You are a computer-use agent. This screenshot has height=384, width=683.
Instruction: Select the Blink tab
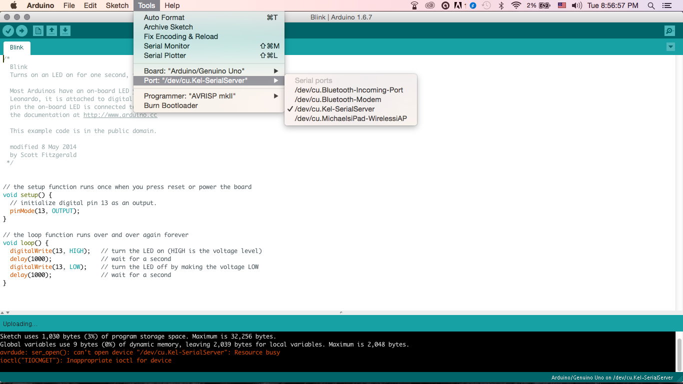[16, 47]
